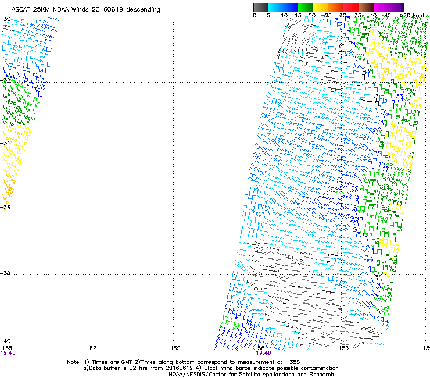Click the '-40' latitude label
Screen dimensions: 430x378
pos(5,341)
